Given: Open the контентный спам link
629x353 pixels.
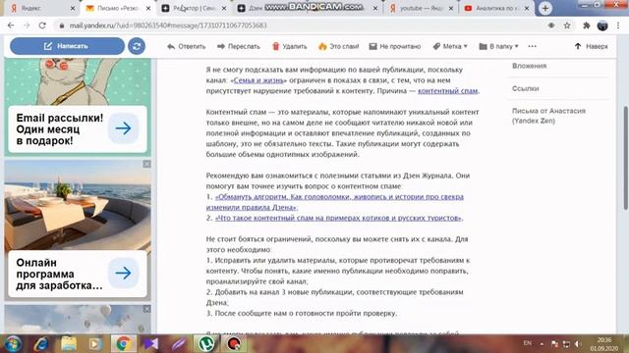Looking at the screenshot, I should click(x=448, y=91).
